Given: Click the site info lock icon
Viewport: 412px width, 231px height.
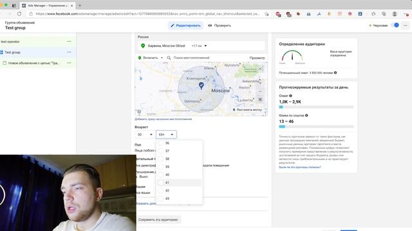Looking at the screenshot, I should tap(31, 13).
